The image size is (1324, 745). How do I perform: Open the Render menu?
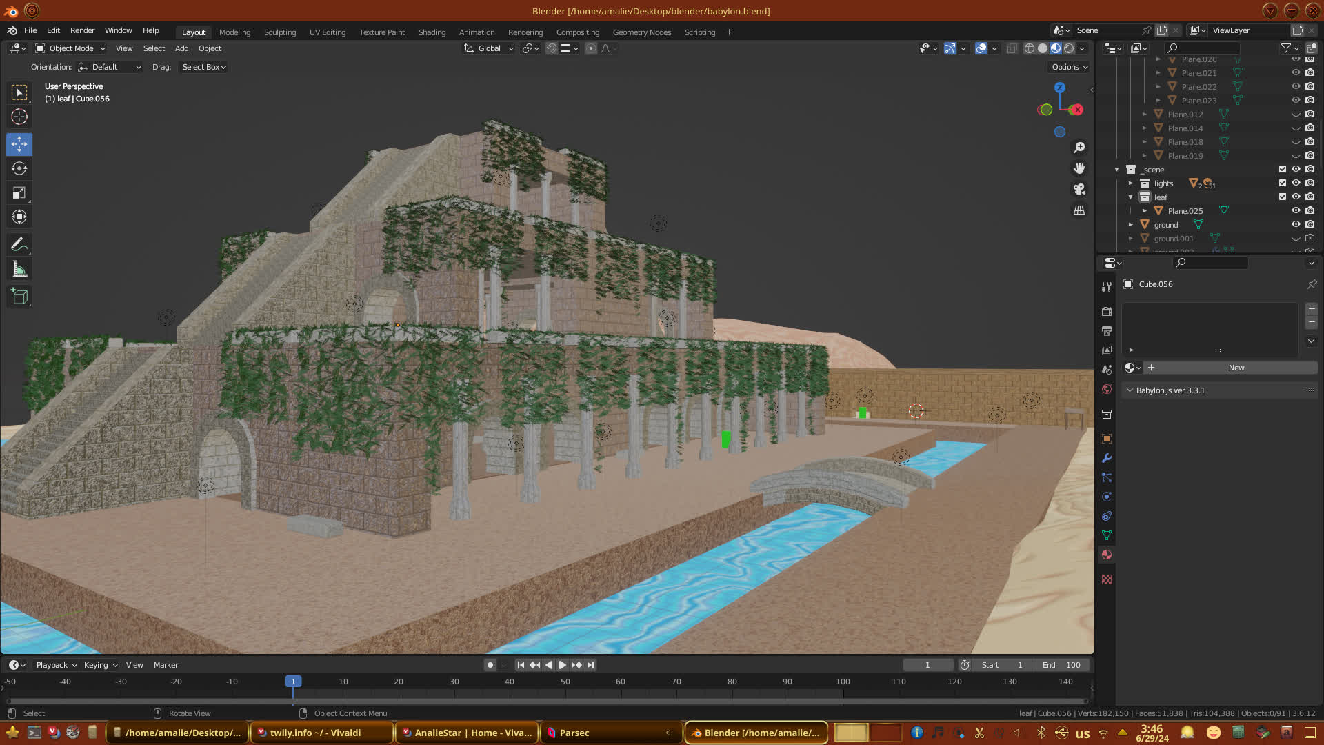click(82, 30)
